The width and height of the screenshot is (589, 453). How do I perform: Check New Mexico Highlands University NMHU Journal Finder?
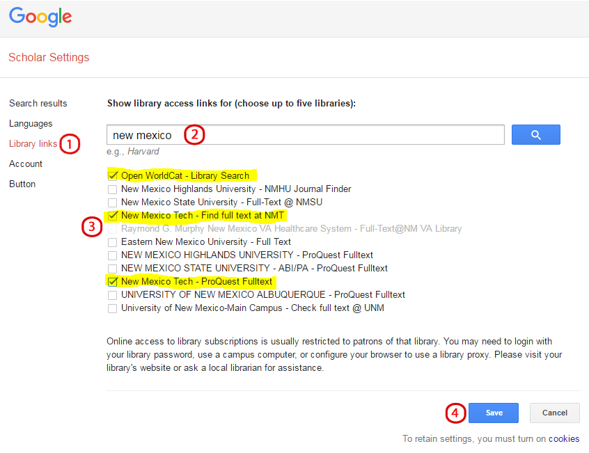coord(112,189)
